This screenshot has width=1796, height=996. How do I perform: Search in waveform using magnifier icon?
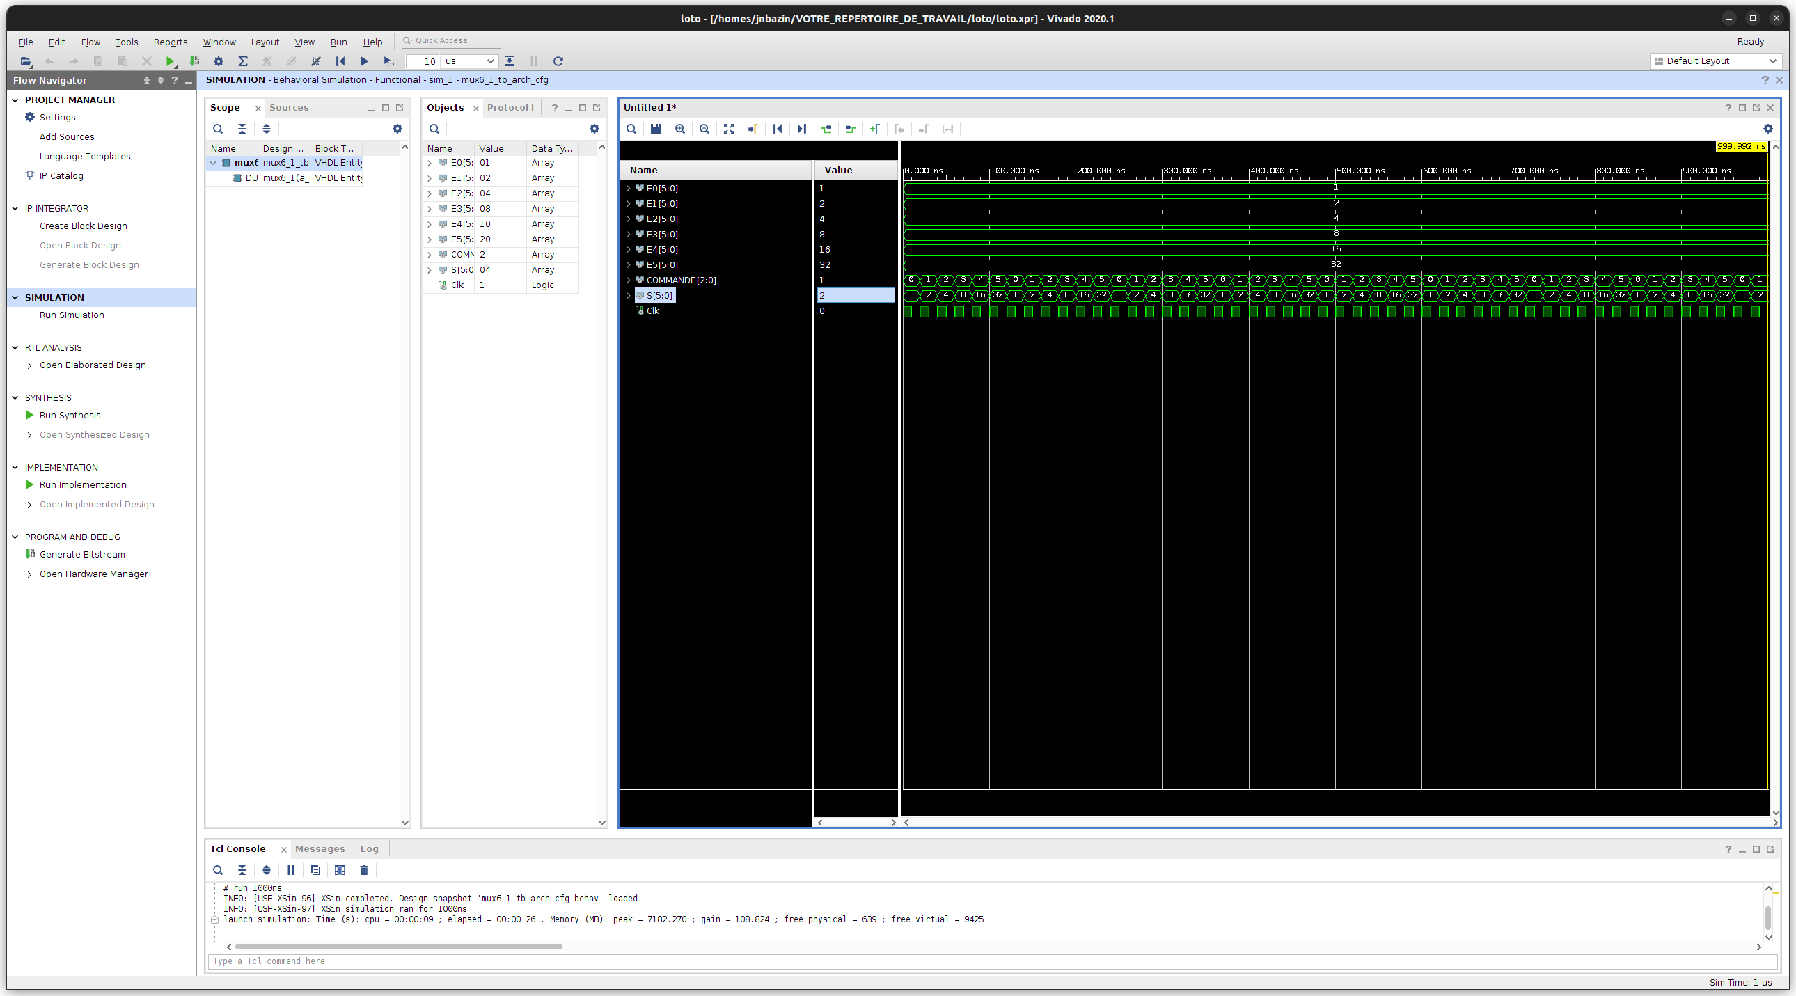pos(631,129)
